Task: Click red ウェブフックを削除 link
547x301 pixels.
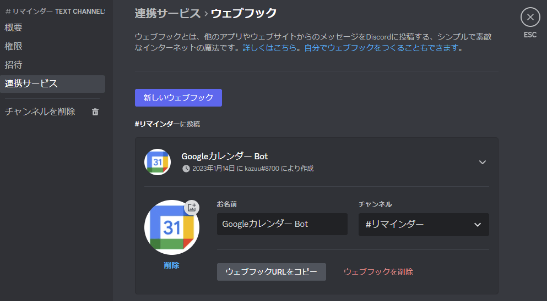Action: tap(378, 272)
